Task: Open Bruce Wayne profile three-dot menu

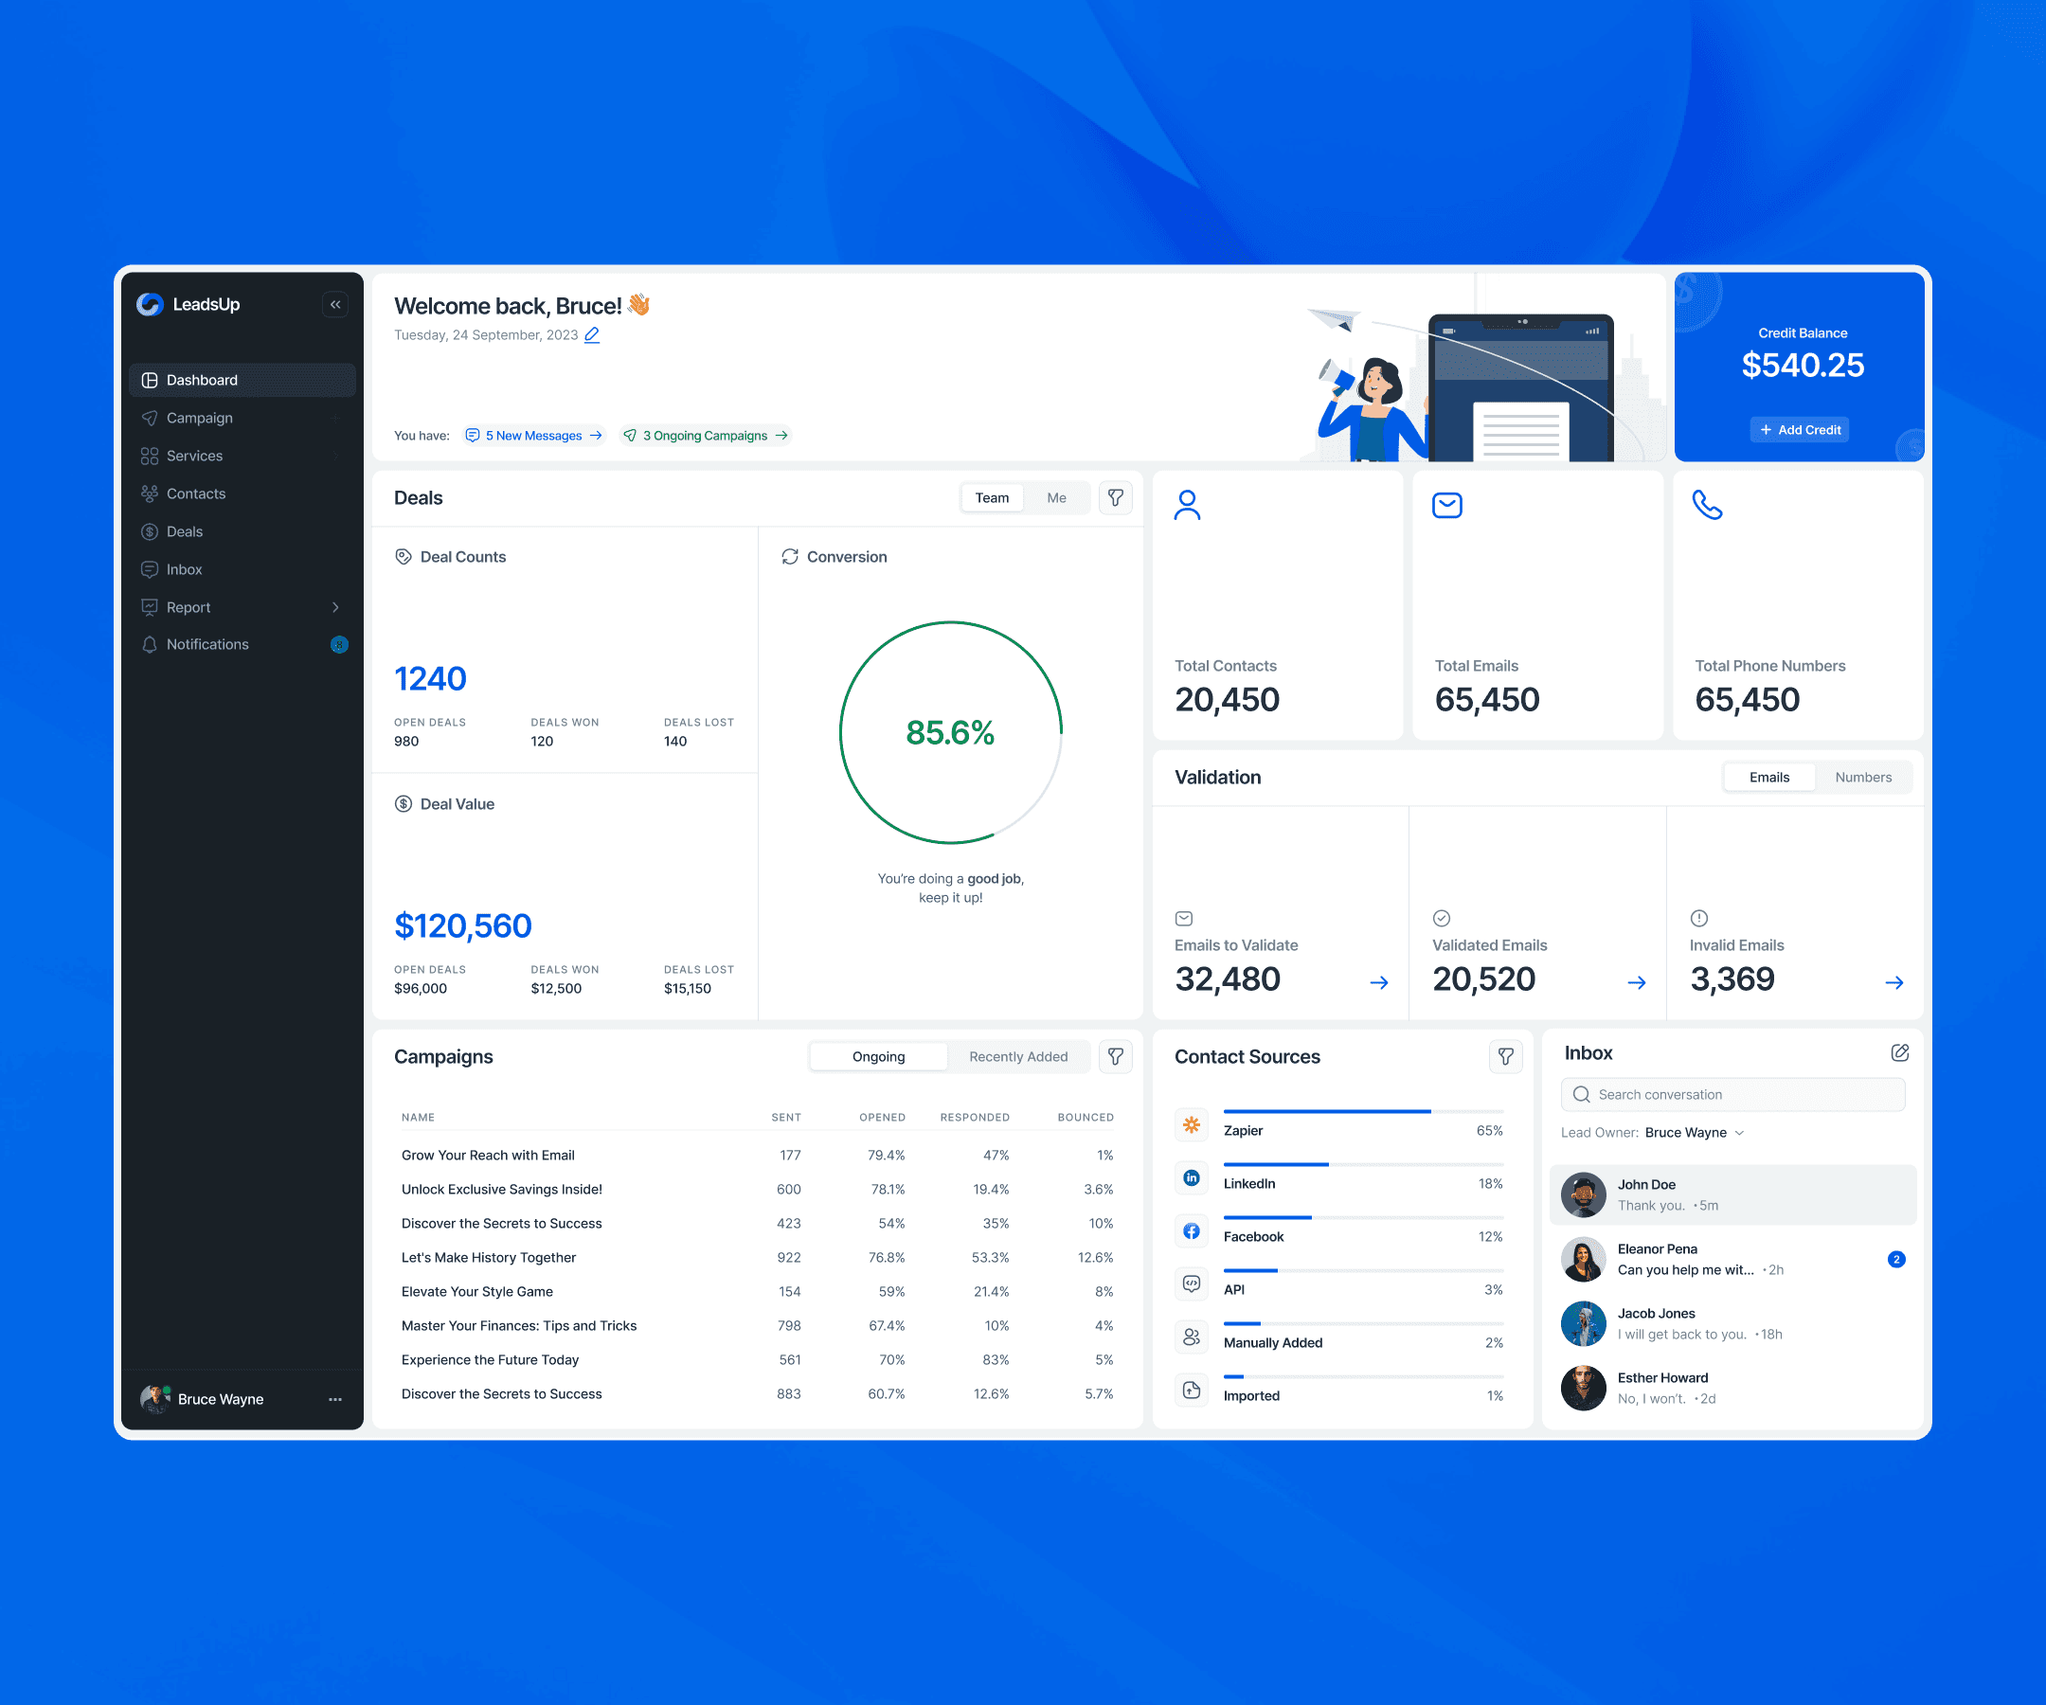Action: pyautogui.click(x=335, y=1400)
